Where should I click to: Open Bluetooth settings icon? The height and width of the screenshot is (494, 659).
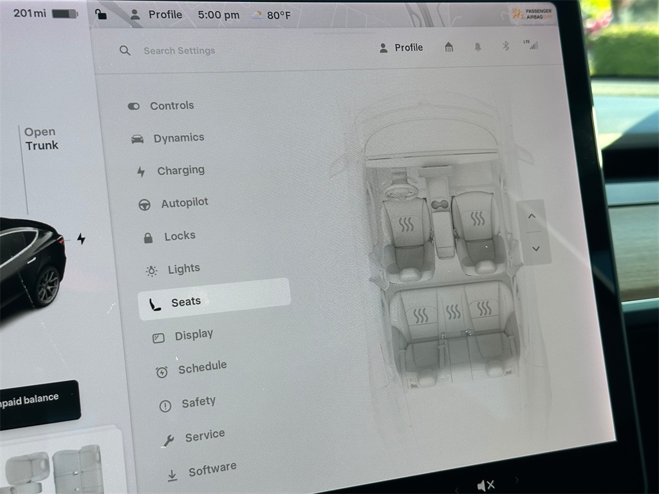click(505, 46)
